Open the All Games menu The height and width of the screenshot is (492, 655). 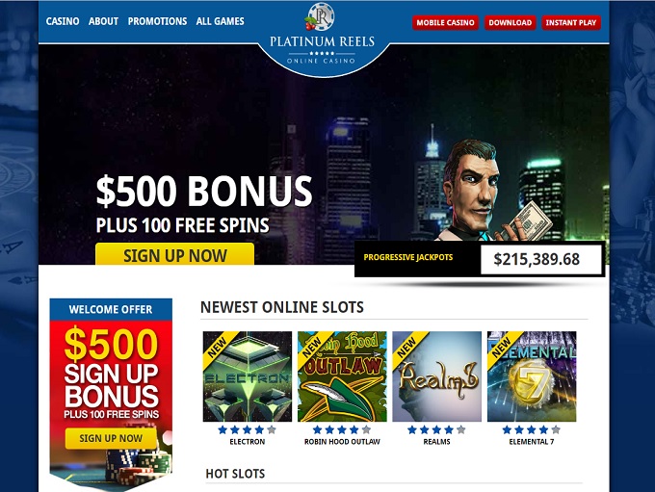tap(221, 21)
